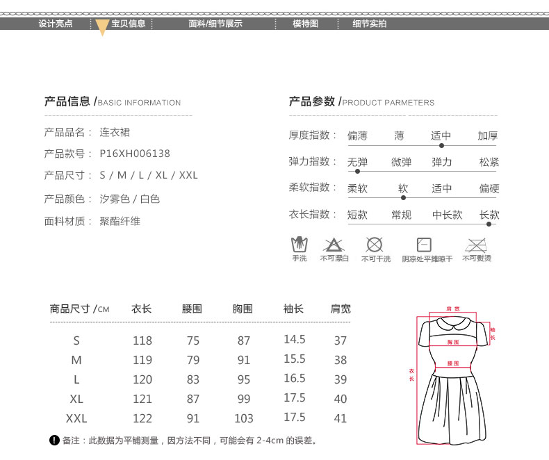The image size is (549, 460).
Task: Click the 腰围 column header in table
Action: coord(192,309)
